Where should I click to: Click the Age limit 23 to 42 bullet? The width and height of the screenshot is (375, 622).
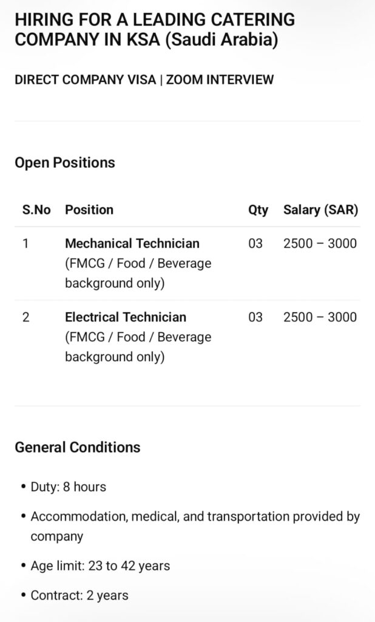(x=100, y=566)
